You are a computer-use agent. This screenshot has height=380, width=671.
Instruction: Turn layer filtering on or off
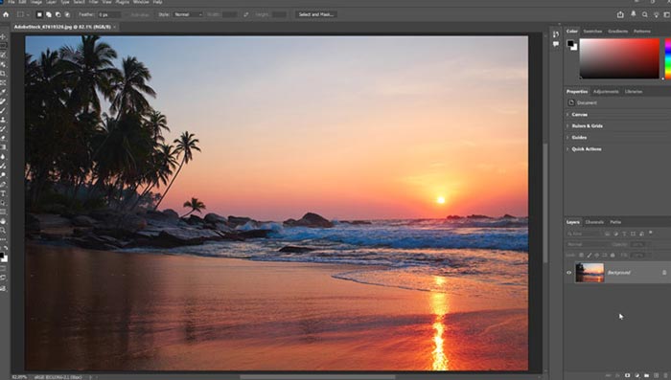coord(651,234)
